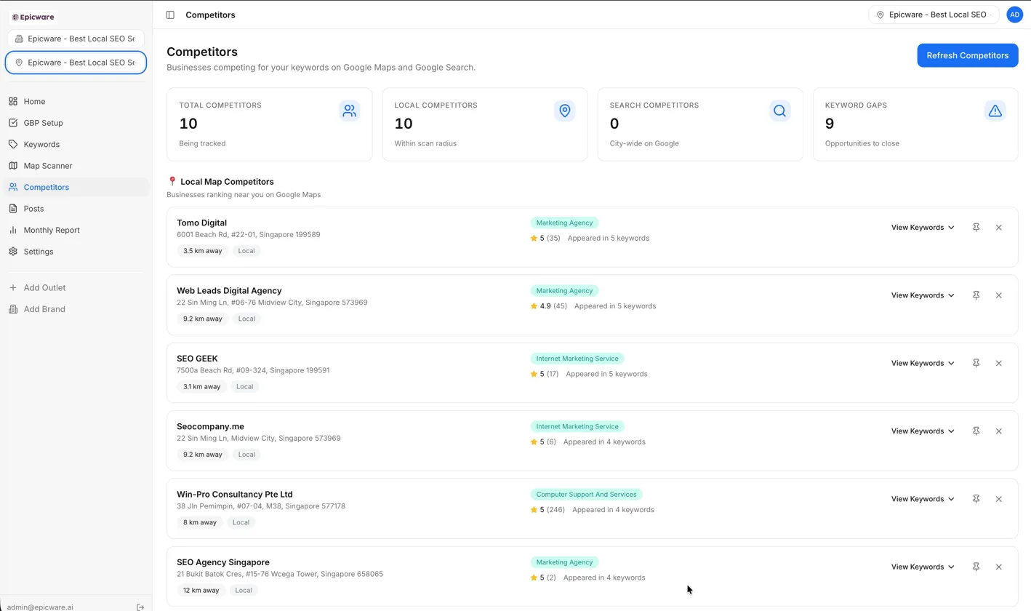Image resolution: width=1031 pixels, height=611 pixels.
Task: Pin the Tomo Digital competitor
Action: coord(976,227)
